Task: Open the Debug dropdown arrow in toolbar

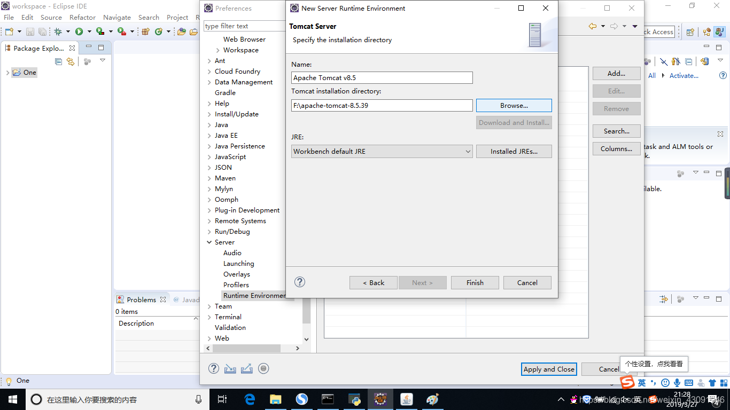Action: click(68, 31)
